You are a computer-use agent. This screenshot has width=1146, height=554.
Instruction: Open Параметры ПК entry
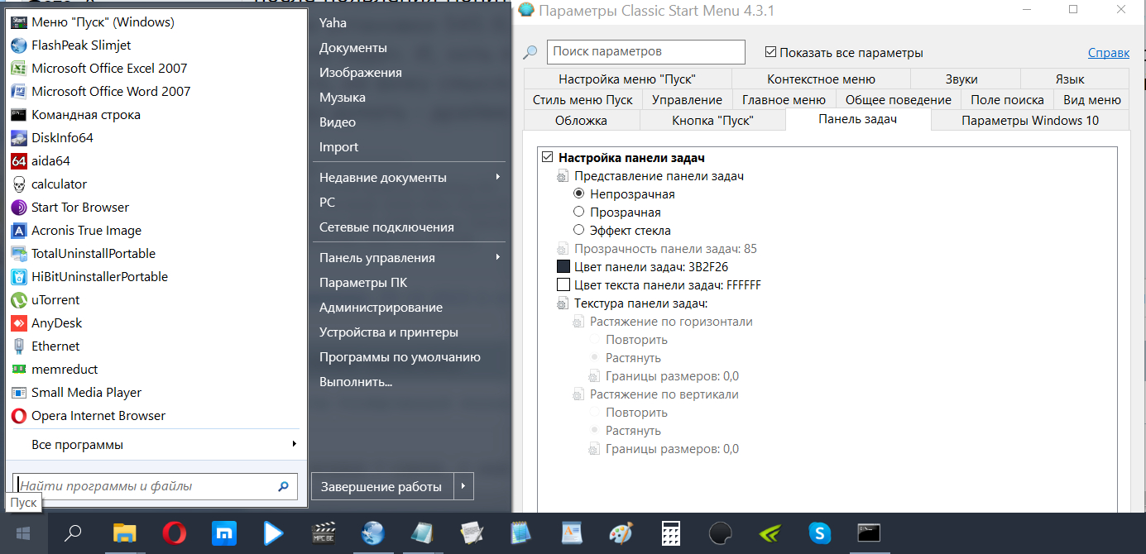[363, 282]
